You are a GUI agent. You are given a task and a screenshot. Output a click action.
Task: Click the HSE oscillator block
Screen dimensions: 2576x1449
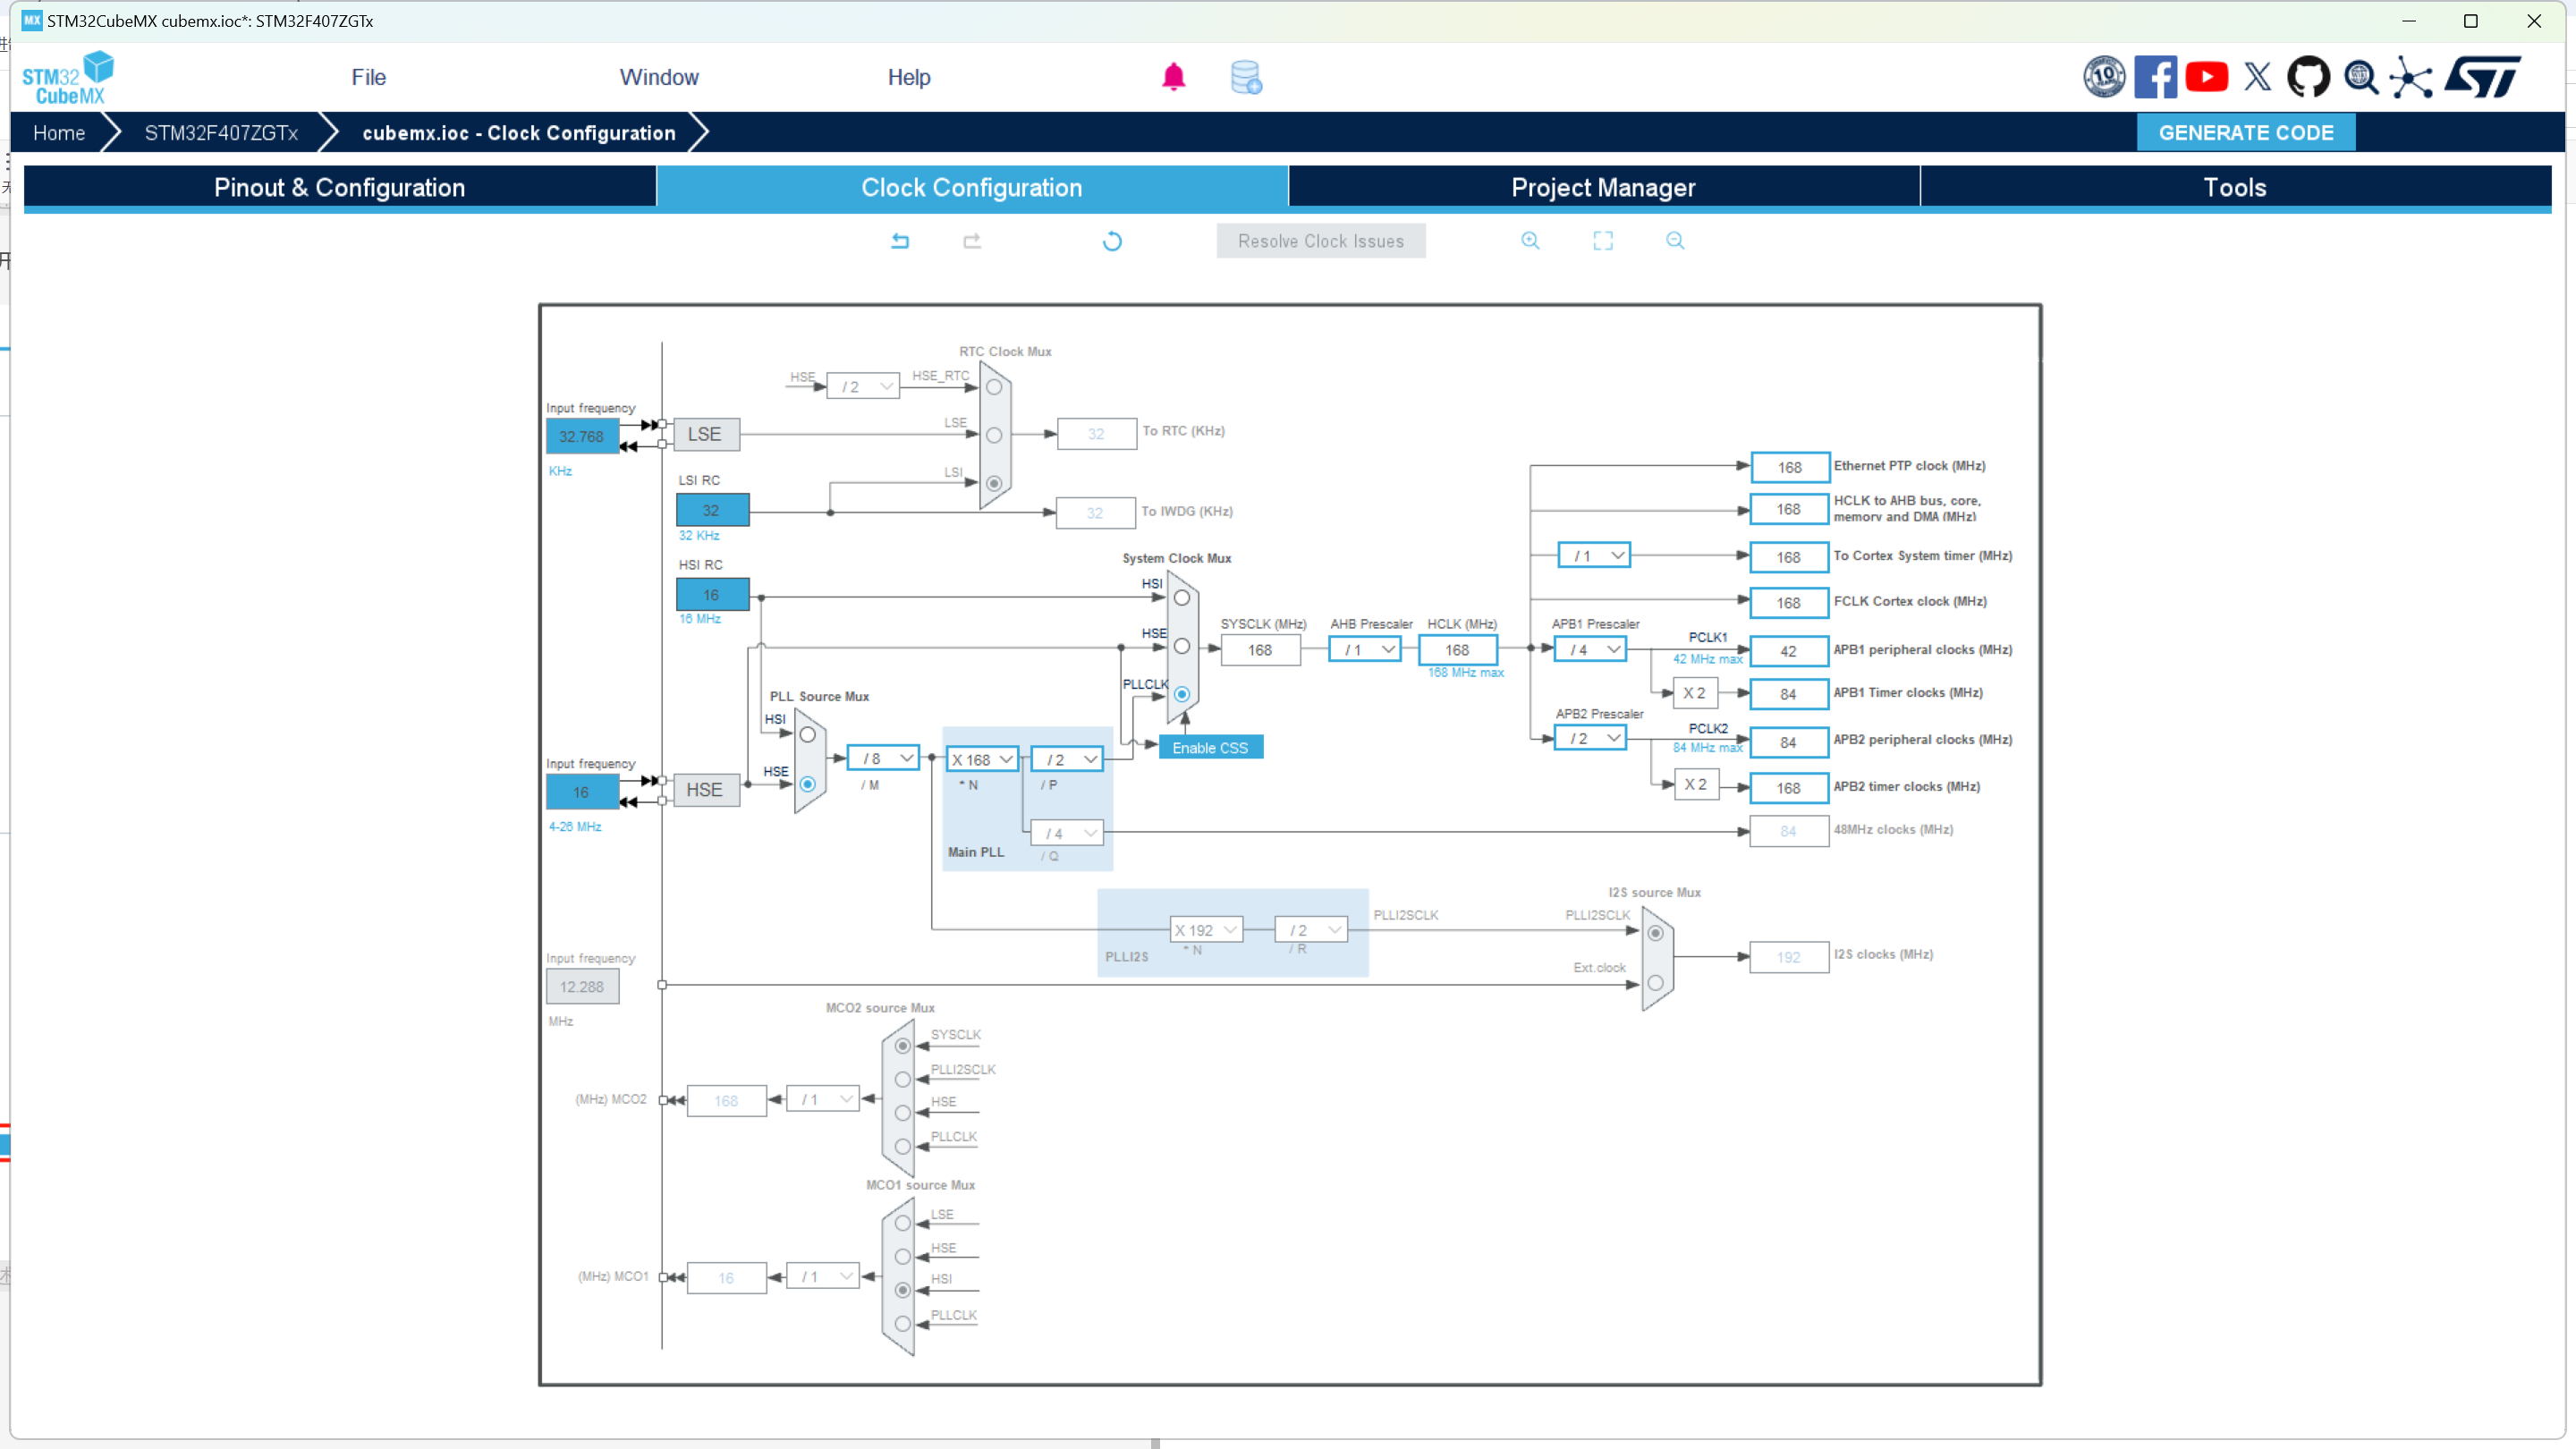point(705,790)
